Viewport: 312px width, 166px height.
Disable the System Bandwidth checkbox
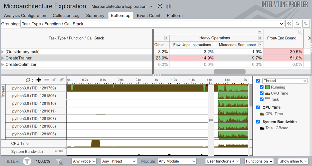point(258,122)
